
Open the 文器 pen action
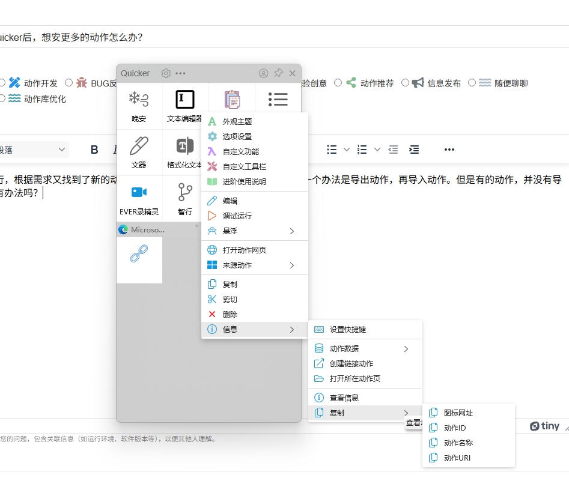tap(139, 153)
